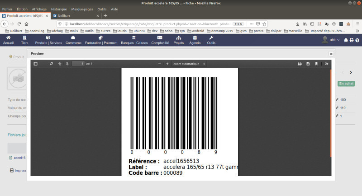Click the En achat status badge
362x196 pixels.
coord(346,84)
